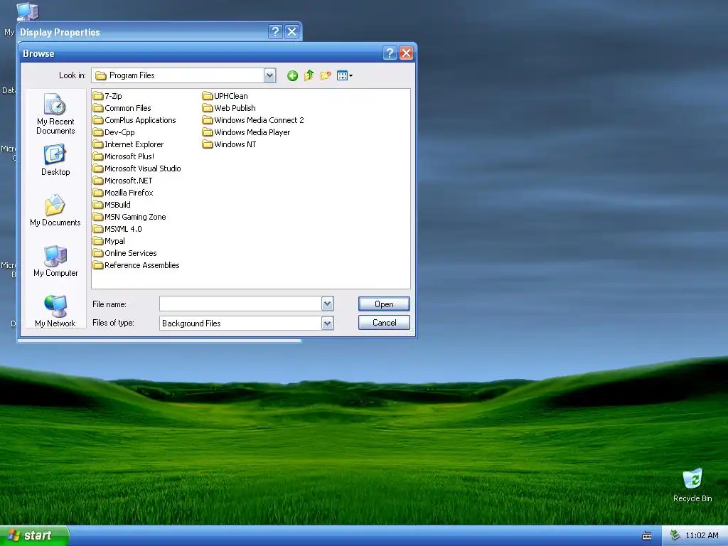The width and height of the screenshot is (728, 546).
Task: Create a new folder
Action: [x=326, y=75]
